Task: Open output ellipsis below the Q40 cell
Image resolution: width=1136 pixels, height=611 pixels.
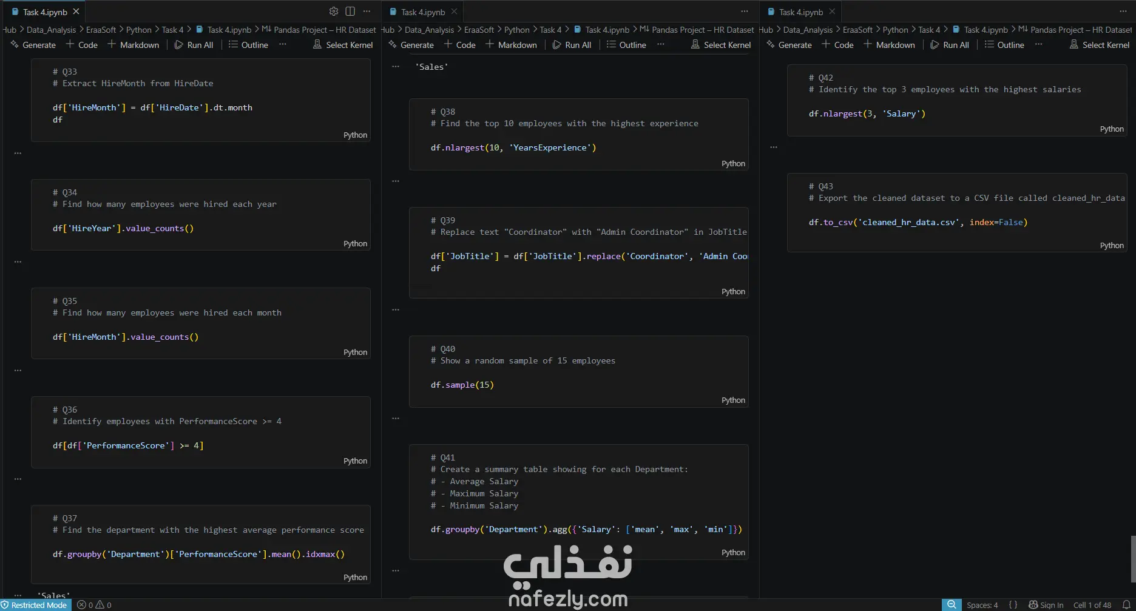Action: point(396,418)
